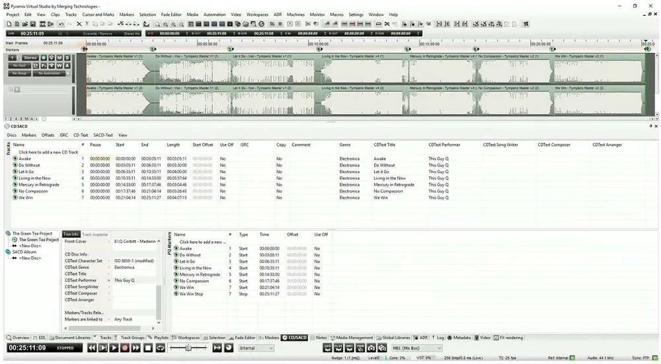Open the Fade Editor menu
Screen dimensions: 661x364
(x=171, y=15)
